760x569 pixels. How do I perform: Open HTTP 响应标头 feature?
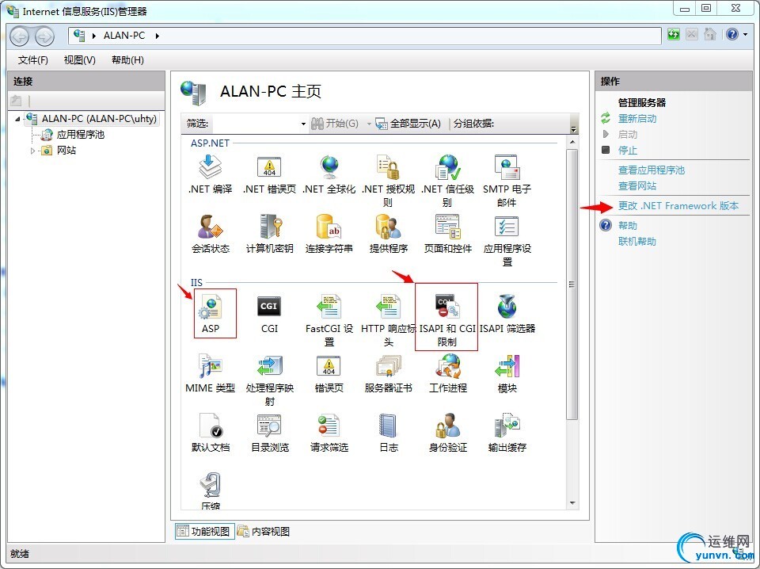388,320
